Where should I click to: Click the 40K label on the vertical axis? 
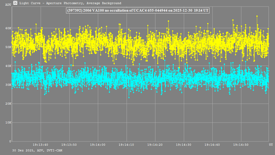point(9,66)
